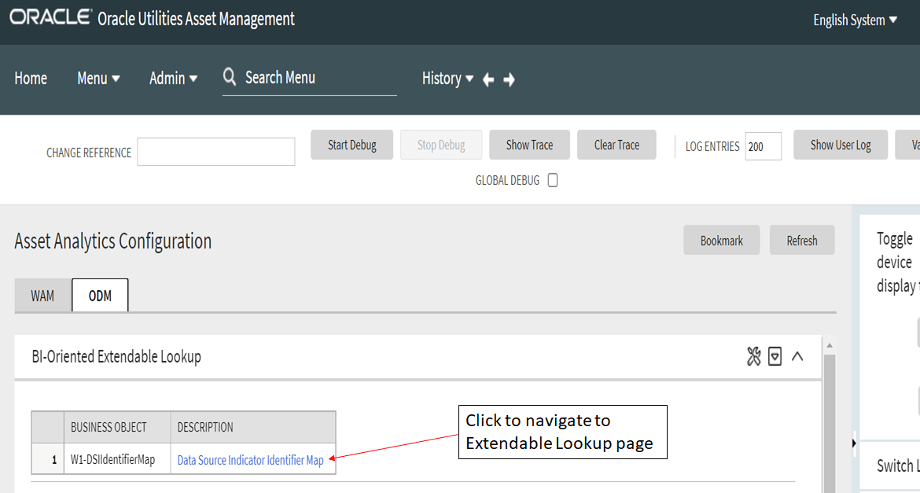920x493 pixels.
Task: Click inside the CHANGE REFERENCE field
Action: coord(215,152)
